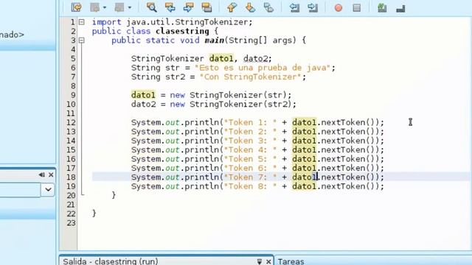Jump to Last Edit location icon
This screenshot has width=472, height=265.
pos(76,7)
